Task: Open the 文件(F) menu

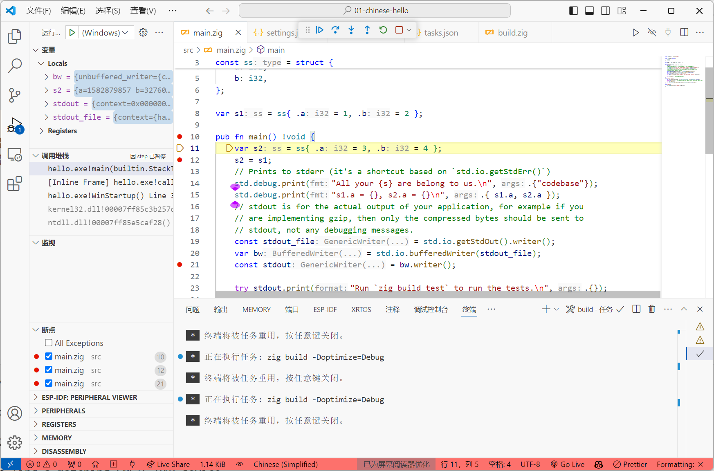Action: coord(38,11)
